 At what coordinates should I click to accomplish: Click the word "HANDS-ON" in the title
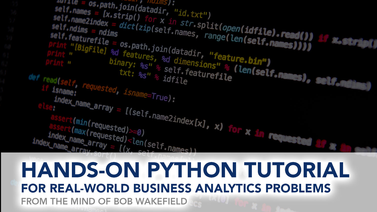[x=80, y=170]
